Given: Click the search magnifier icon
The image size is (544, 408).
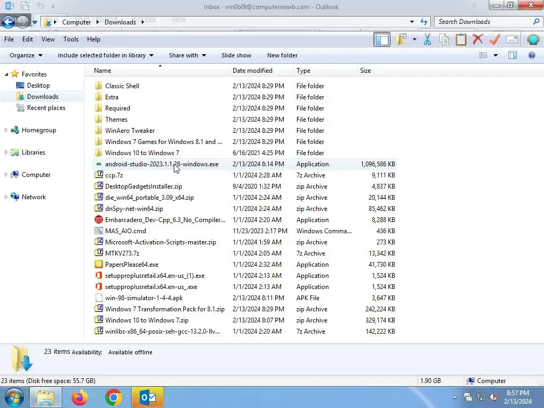Looking at the screenshot, I should (536, 21).
